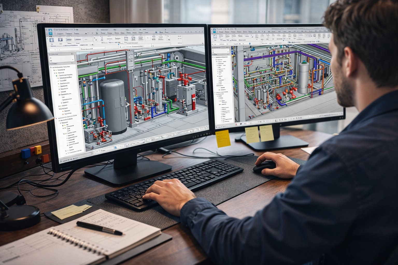Click the second blue square ribbon icon on left monitor
The height and width of the screenshot is (265, 398).
tap(60, 40)
